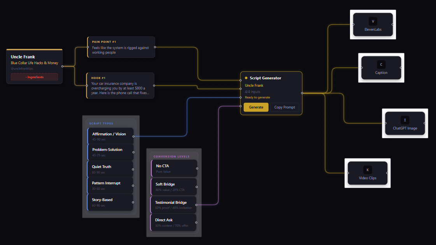Click Video Clips node output port
Viewport: 436px width, 245px height.
tap(387, 173)
